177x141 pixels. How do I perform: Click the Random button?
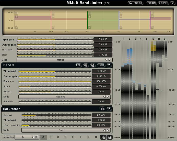[151, 3]
